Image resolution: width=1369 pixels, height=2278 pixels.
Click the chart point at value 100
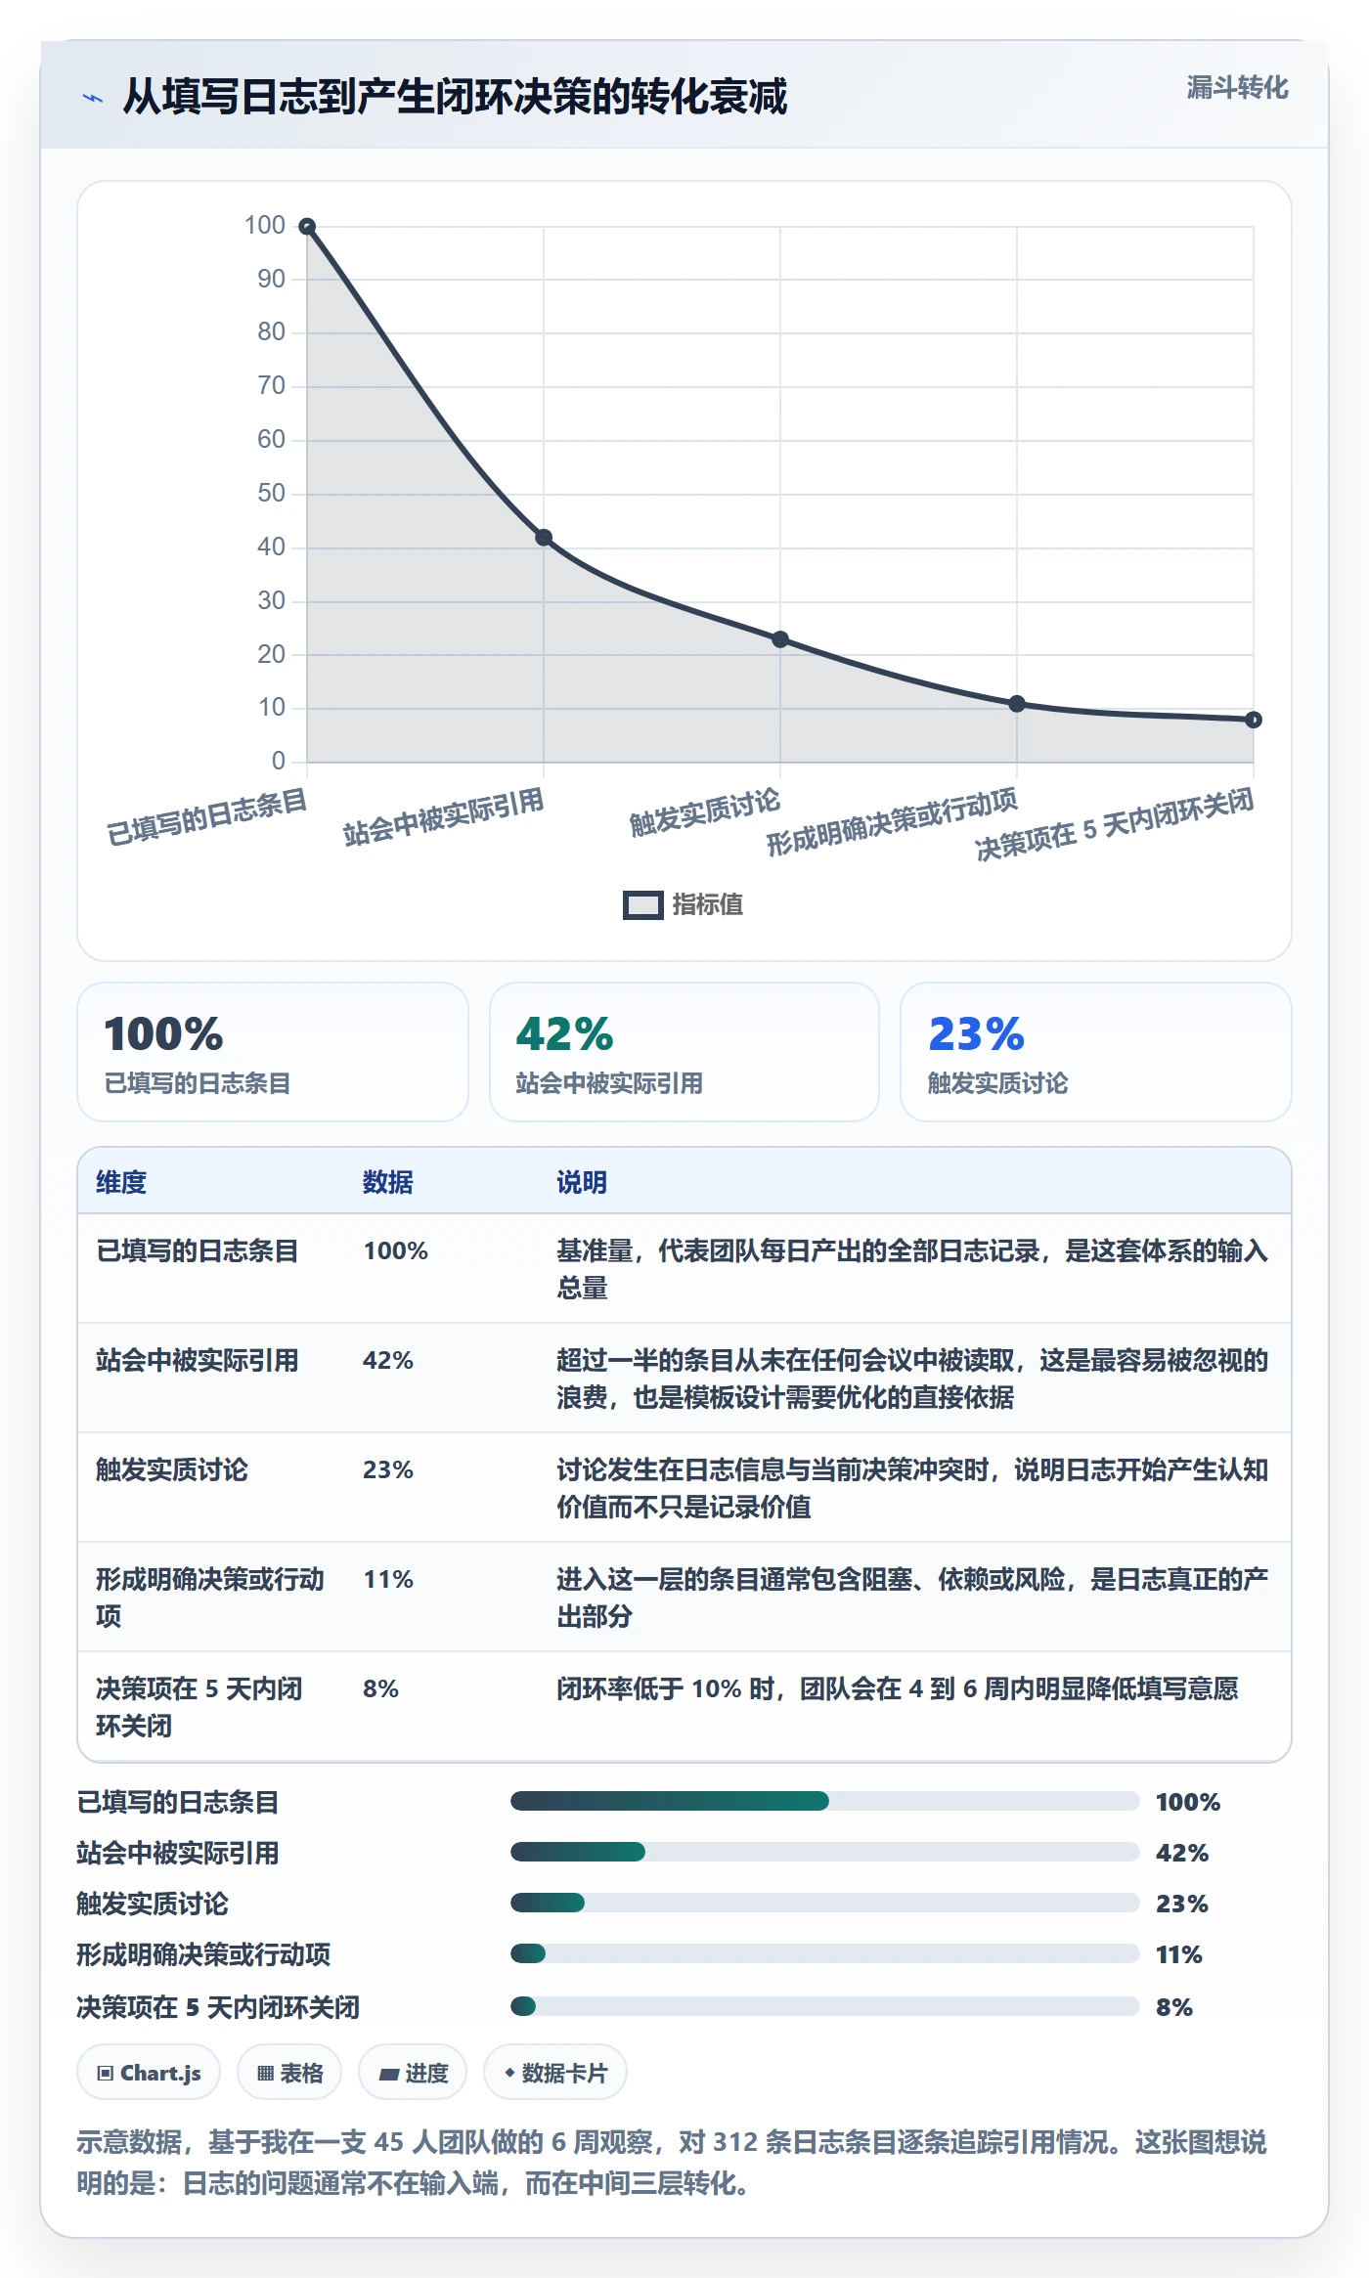pyautogui.click(x=307, y=227)
